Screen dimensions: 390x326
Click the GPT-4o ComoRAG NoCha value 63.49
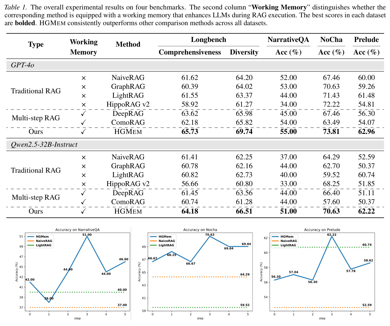[x=331, y=122]
